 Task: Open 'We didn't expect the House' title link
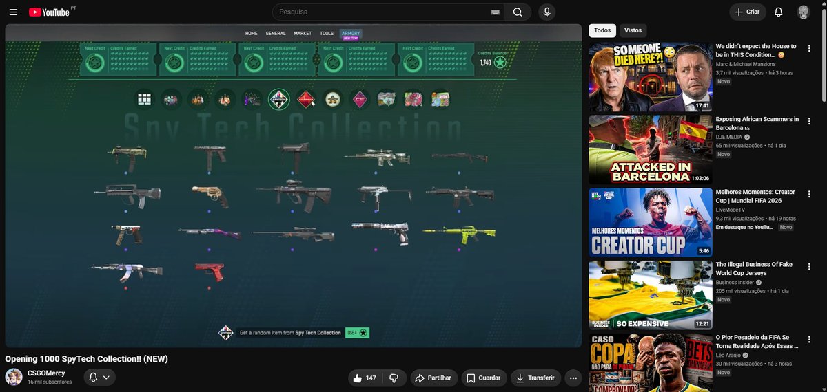point(756,50)
